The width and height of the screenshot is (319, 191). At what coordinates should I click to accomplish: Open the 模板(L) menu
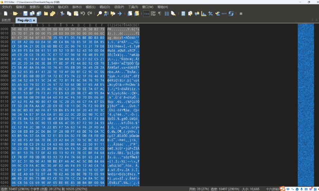[91, 7]
